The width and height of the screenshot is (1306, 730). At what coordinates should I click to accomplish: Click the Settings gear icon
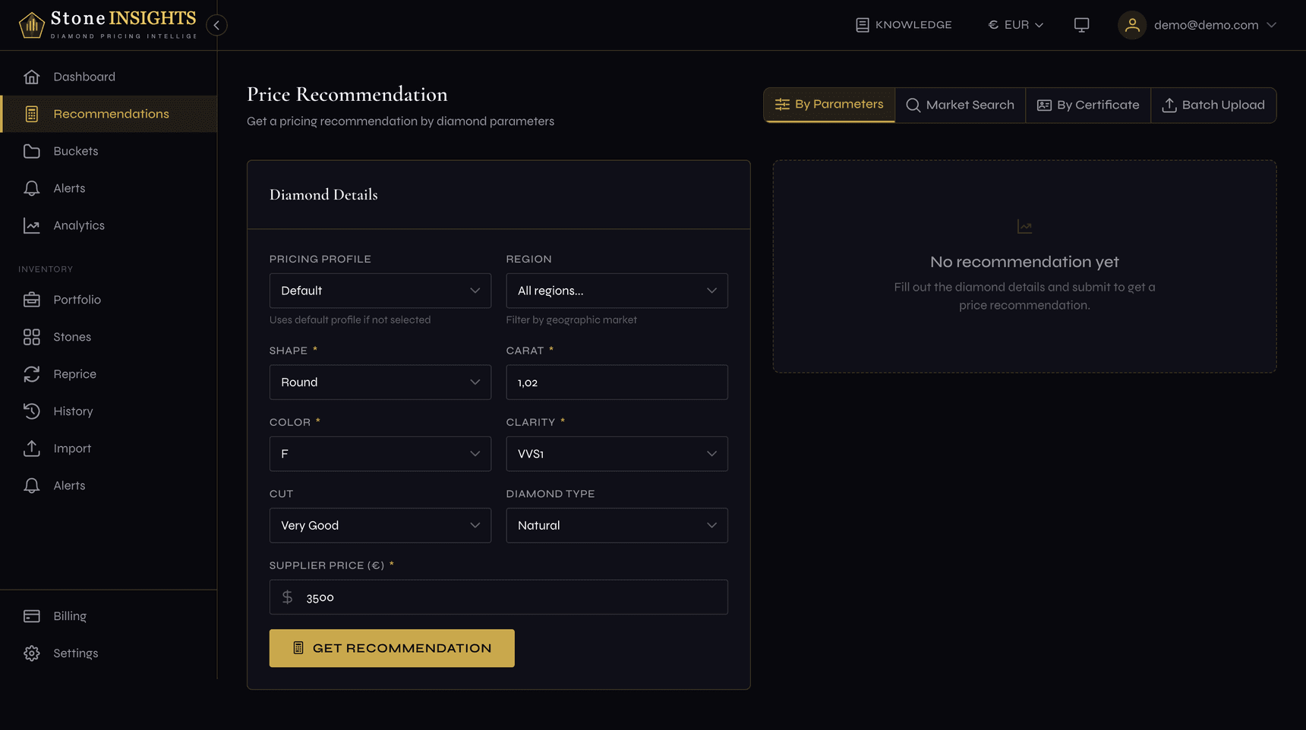pos(32,653)
